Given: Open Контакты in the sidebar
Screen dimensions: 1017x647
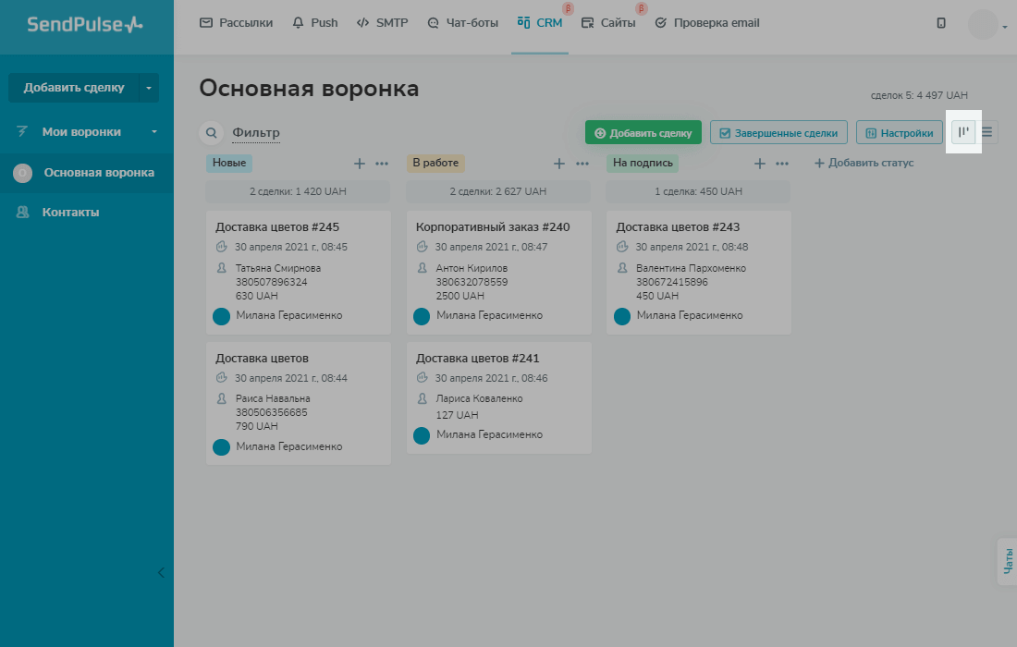Looking at the screenshot, I should 69,212.
